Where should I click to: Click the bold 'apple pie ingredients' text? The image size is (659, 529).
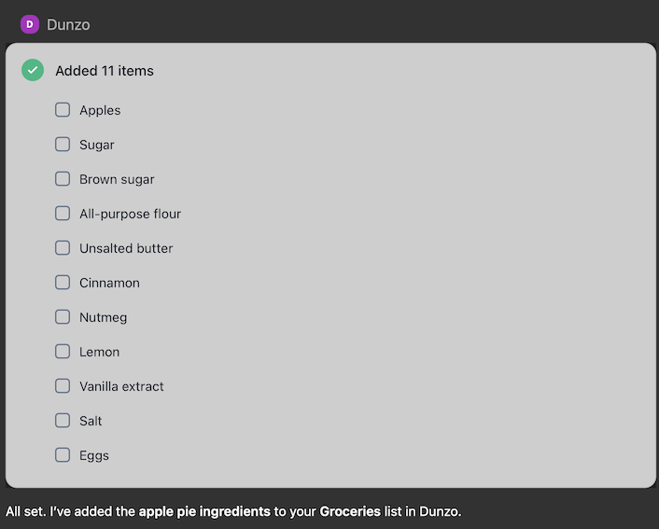(205, 511)
